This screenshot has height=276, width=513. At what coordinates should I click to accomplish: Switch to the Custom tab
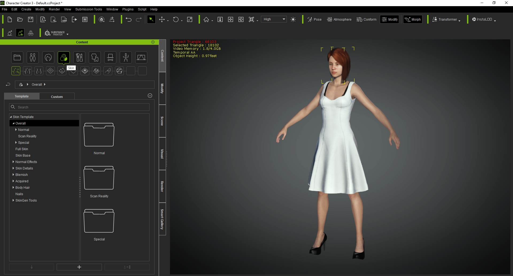[57, 97]
